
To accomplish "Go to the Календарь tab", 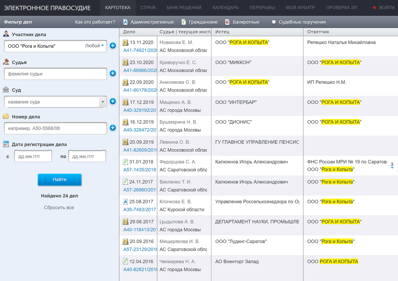I will 226,8.
